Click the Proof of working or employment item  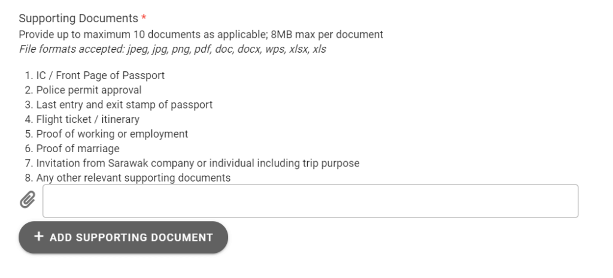[112, 134]
